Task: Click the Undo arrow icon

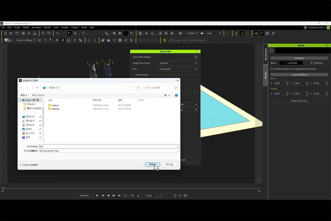Action: (57, 33)
